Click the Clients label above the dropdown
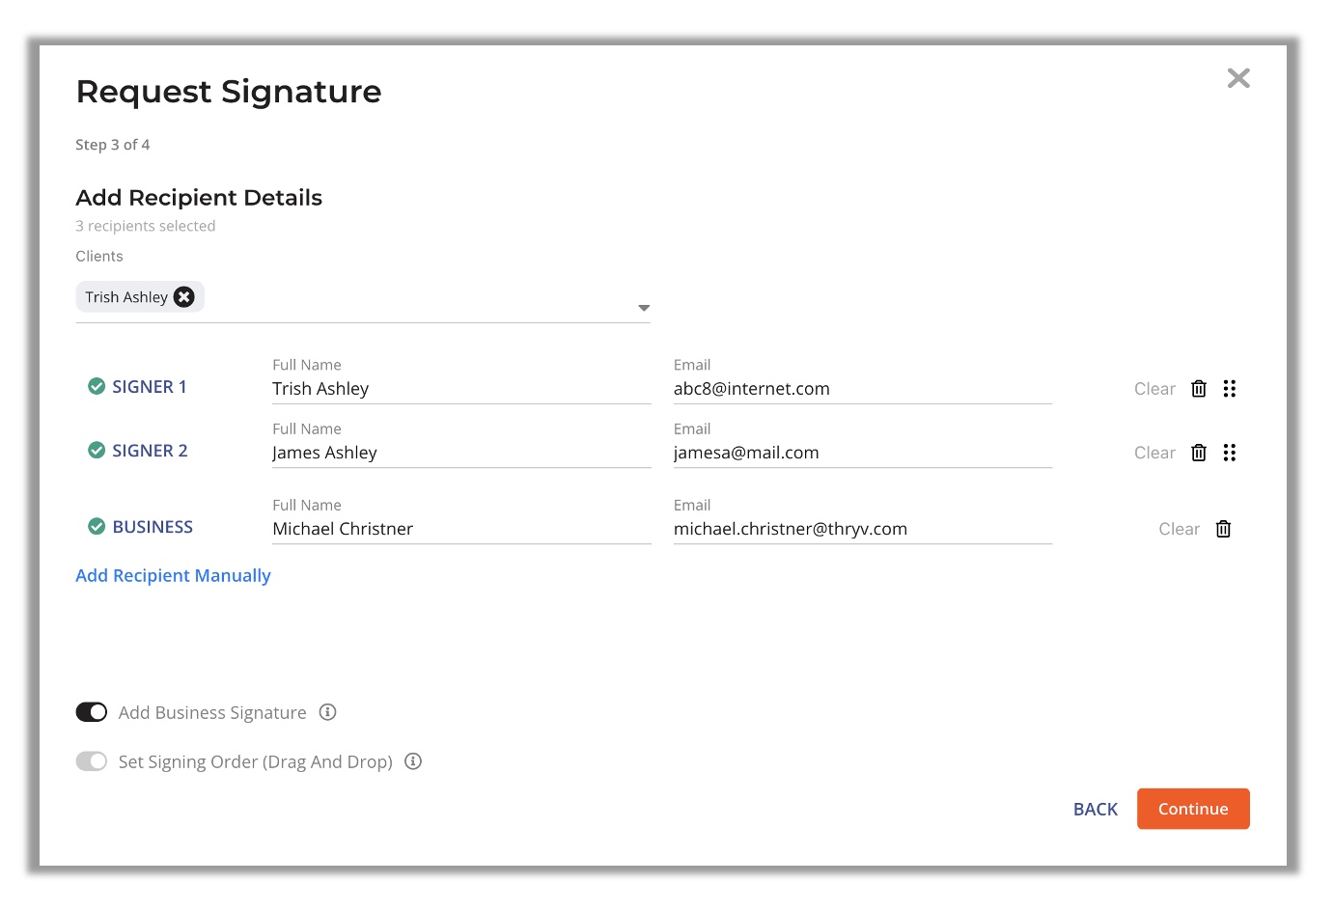1334x911 pixels. pyautogui.click(x=99, y=256)
